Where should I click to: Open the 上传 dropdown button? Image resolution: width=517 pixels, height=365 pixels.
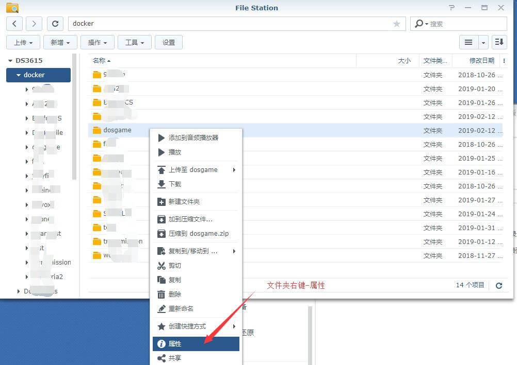coord(23,42)
